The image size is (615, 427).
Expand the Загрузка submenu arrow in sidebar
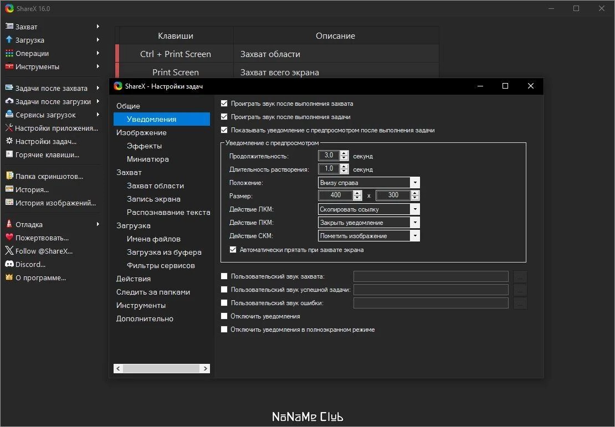pos(98,40)
